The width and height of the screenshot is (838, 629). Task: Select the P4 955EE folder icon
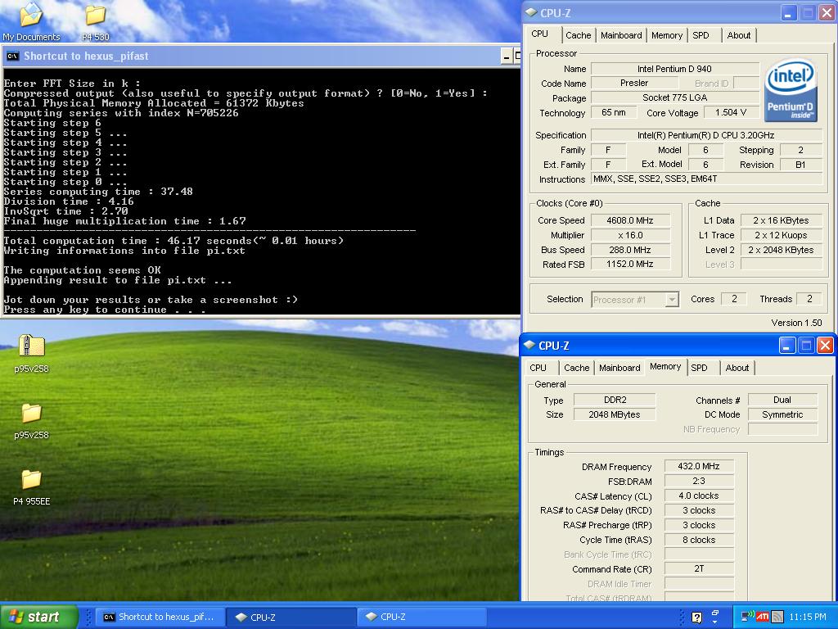[x=31, y=479]
